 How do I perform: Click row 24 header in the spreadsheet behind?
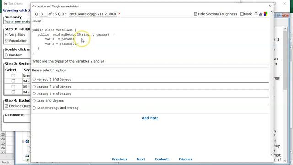[x=3, y=139]
